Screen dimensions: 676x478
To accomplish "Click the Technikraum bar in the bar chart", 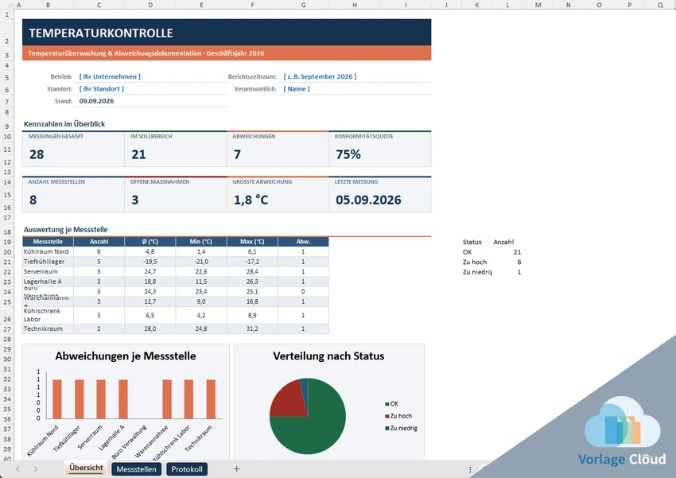I will pos(211,399).
